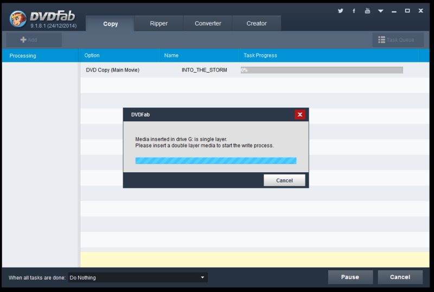434x292 pixels.
Task: Switch to the Ripper tab
Action: 159,23
